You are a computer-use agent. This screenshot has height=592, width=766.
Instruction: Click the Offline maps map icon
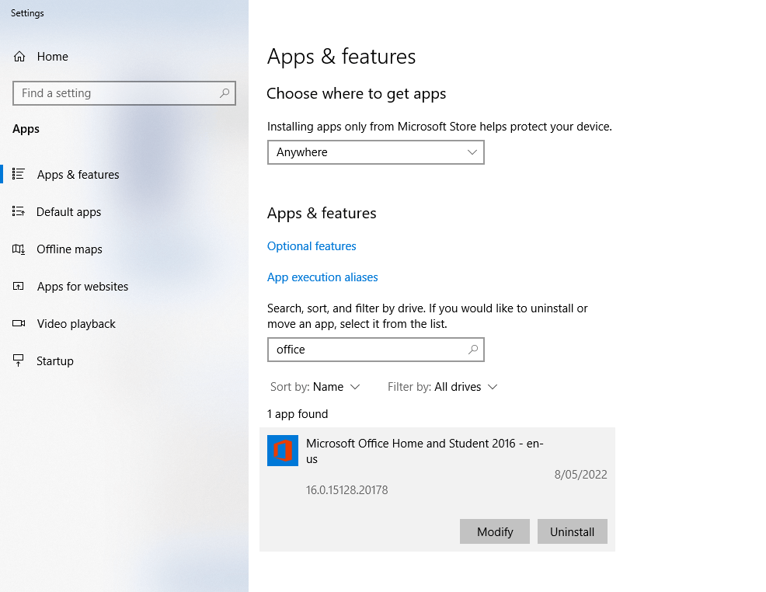click(18, 249)
